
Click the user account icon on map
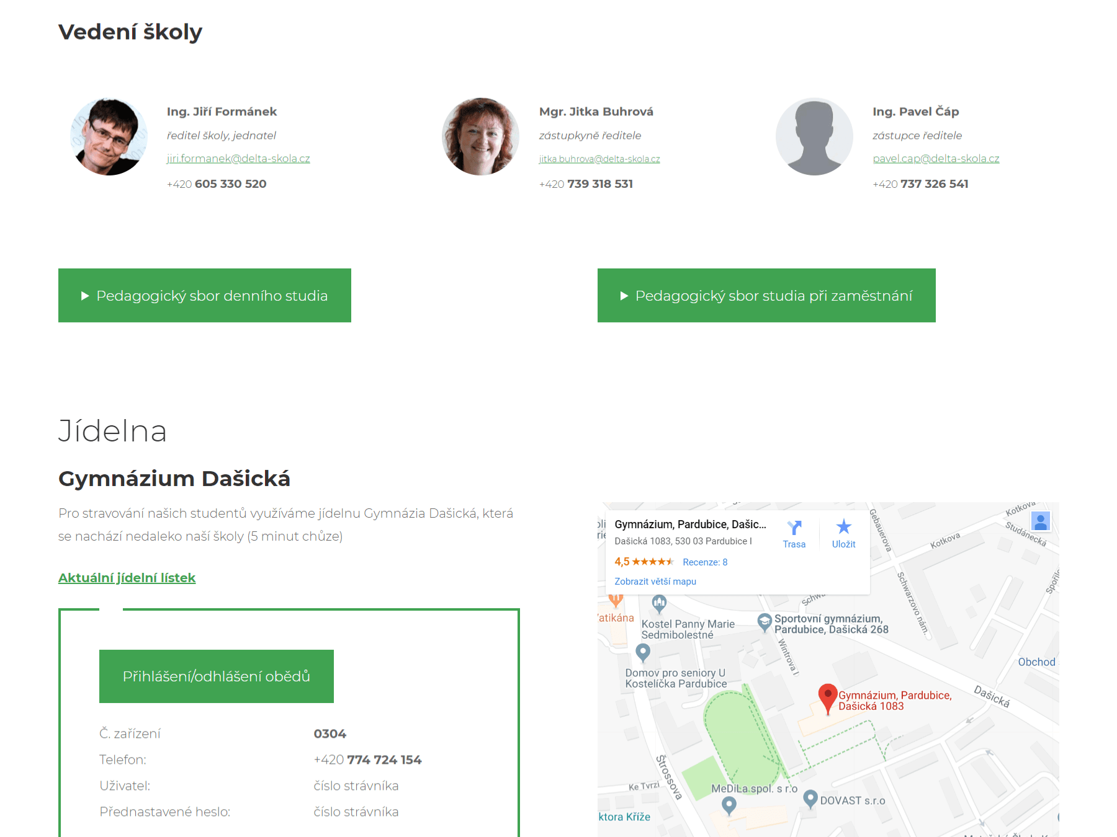(1041, 521)
